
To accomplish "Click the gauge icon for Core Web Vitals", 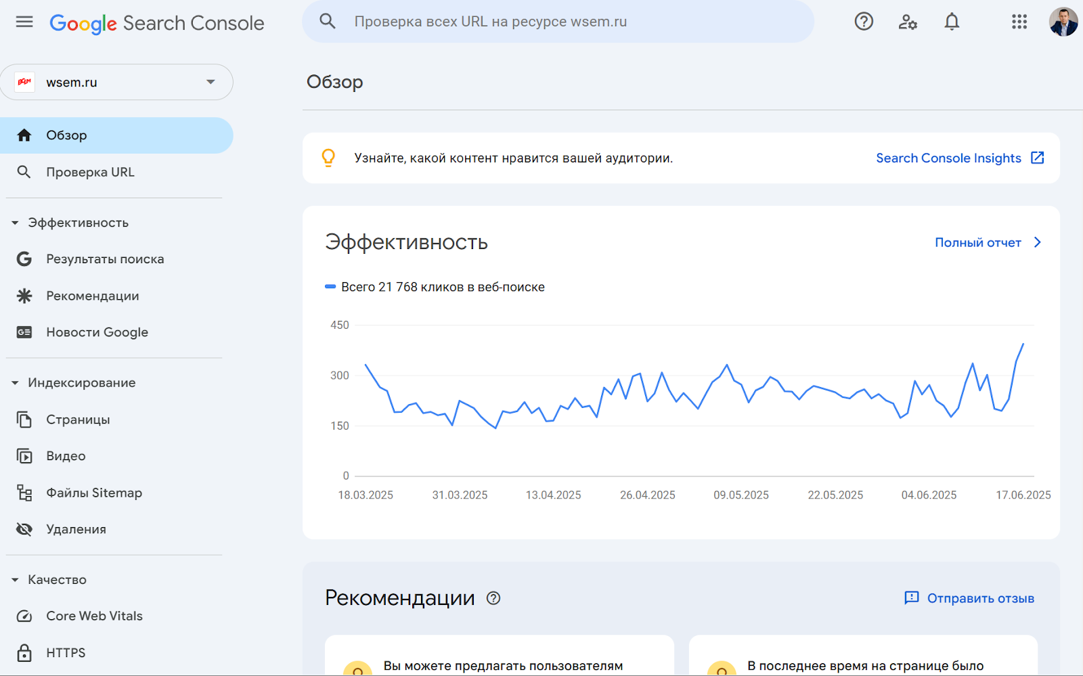I will click(x=24, y=616).
